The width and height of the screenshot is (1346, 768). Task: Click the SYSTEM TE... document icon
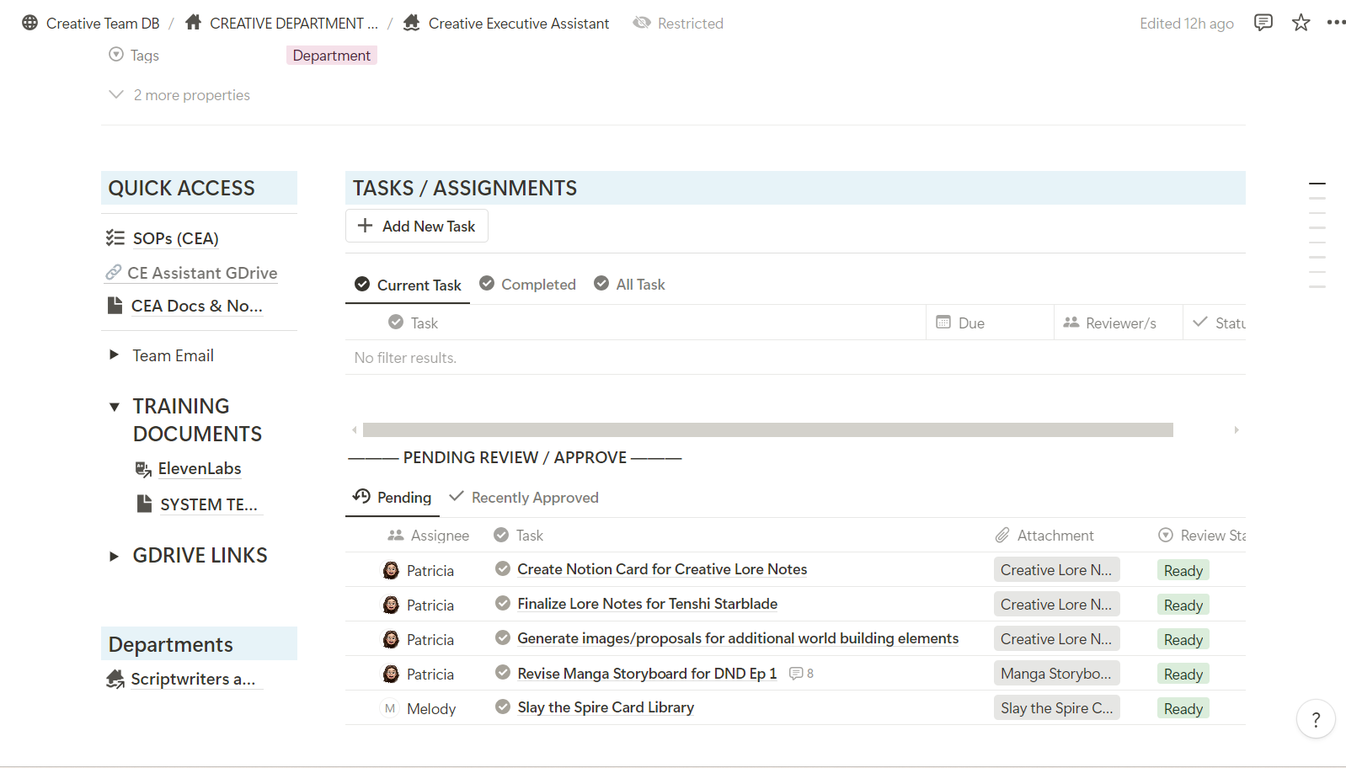tap(144, 504)
